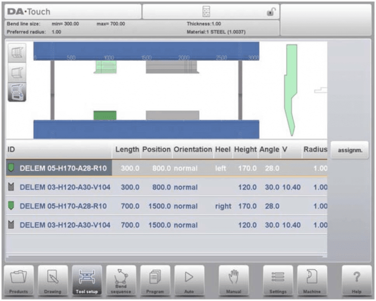
Task: Open the Program mode button
Action: (x=155, y=280)
